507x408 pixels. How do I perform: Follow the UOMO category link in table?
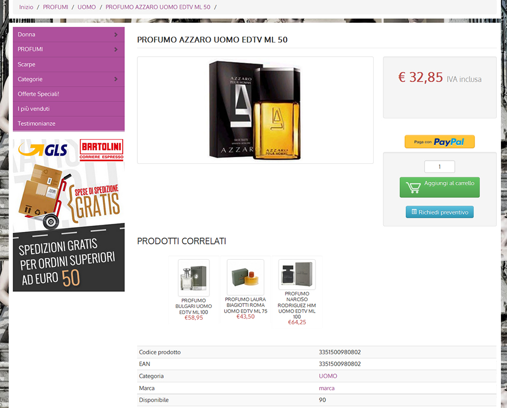[328, 376]
